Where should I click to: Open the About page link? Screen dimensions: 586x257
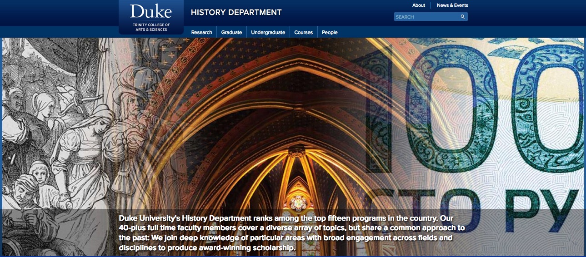(418, 5)
